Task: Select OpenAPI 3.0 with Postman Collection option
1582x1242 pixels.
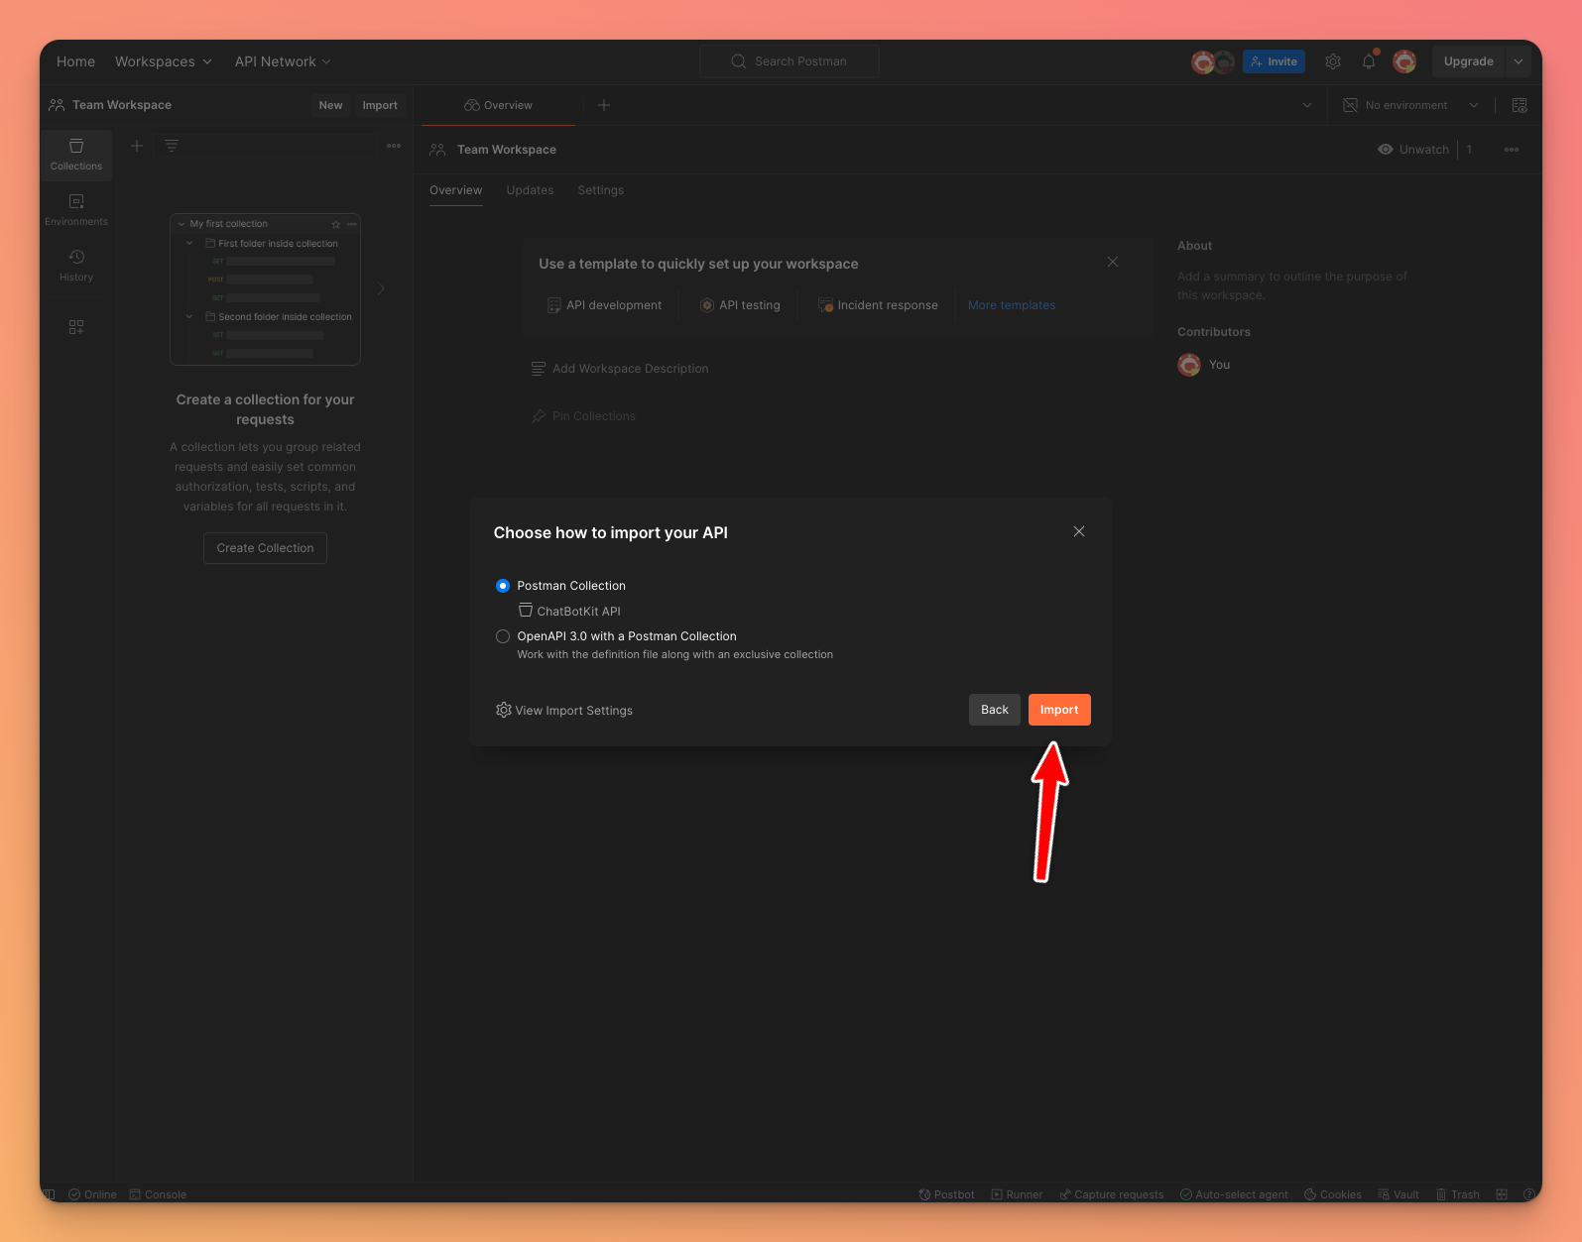Action: pos(503,636)
